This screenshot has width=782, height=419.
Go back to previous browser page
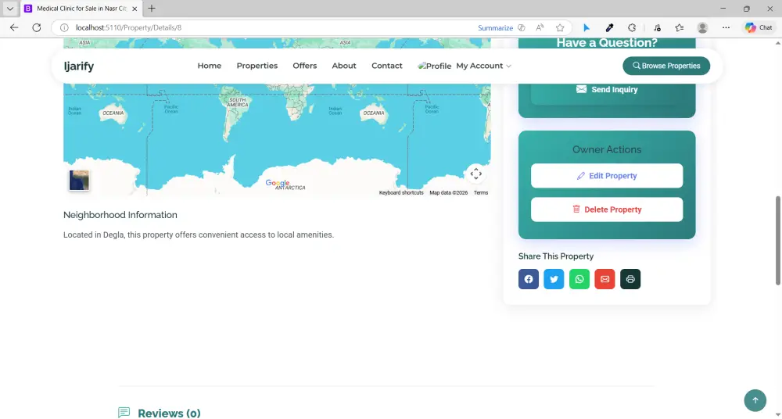click(14, 28)
